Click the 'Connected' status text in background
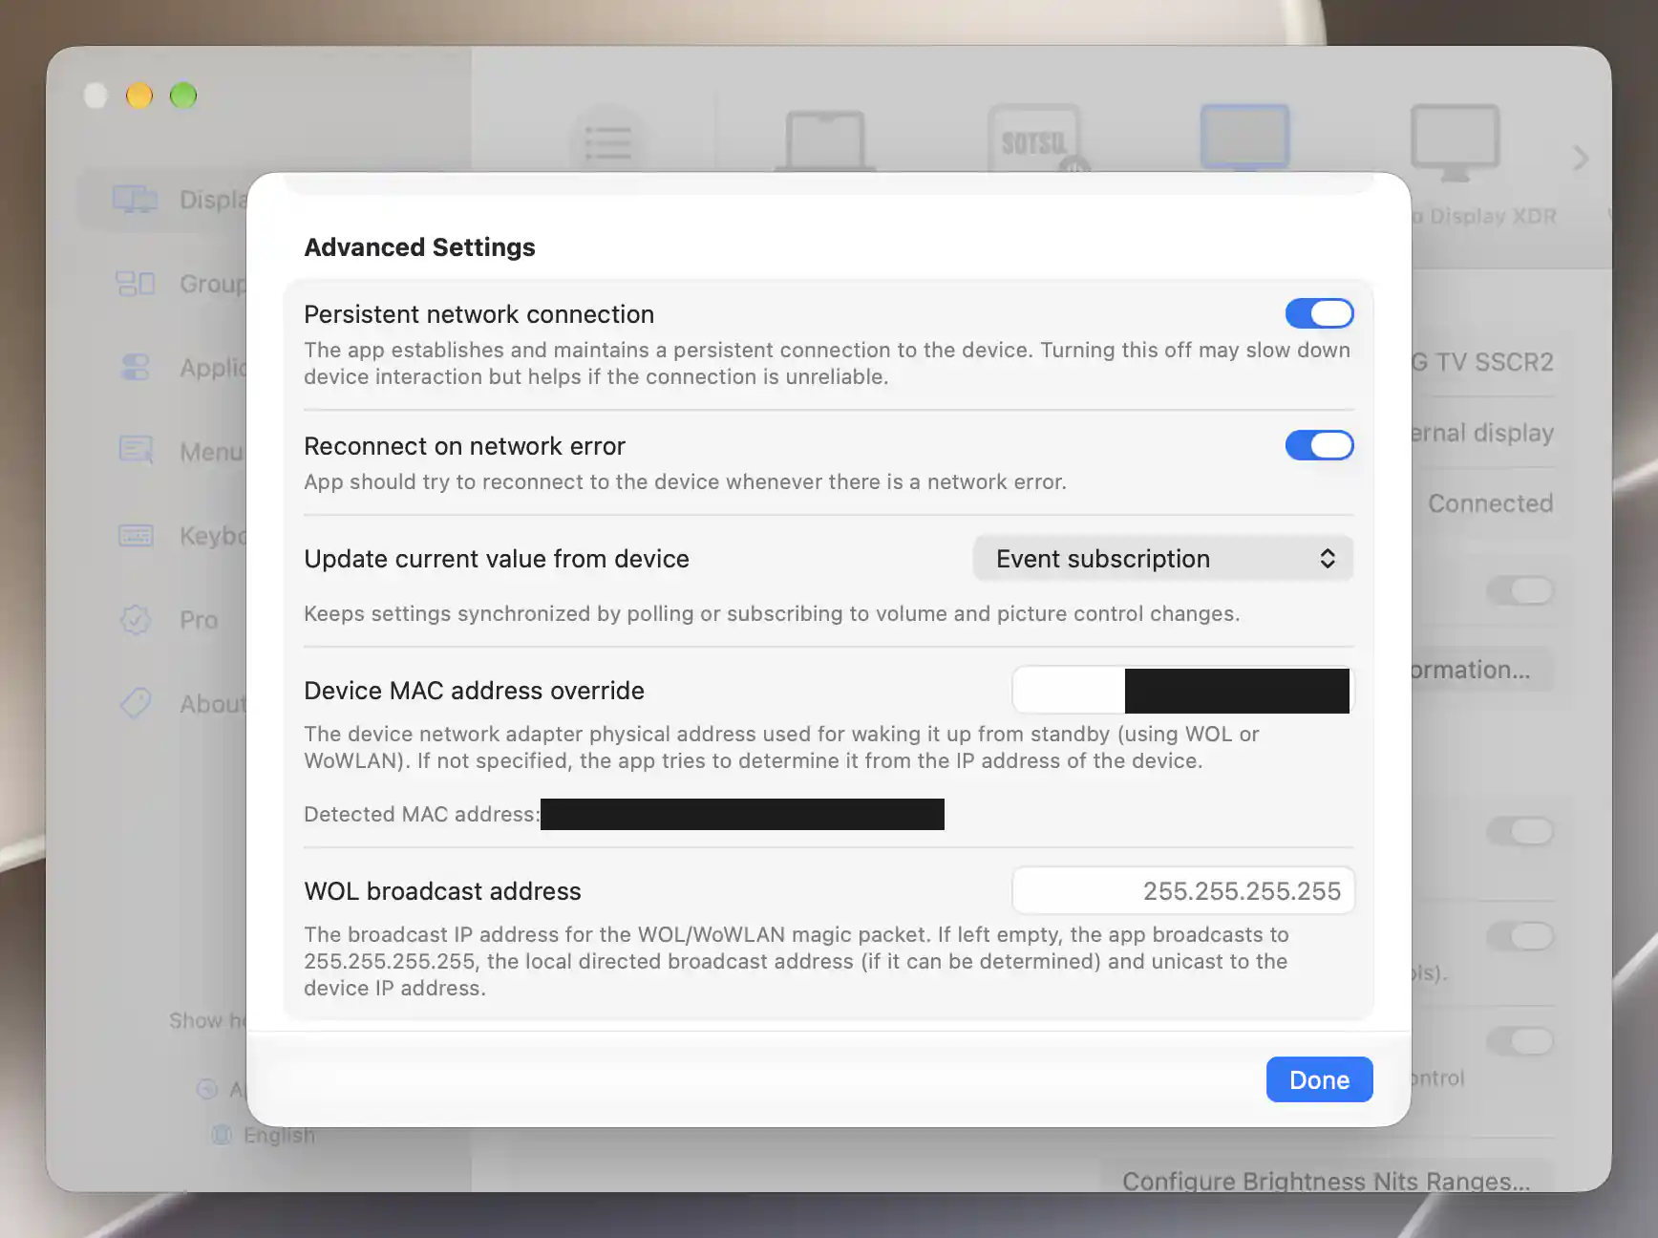Screen dimensions: 1658x1238 pyautogui.click(x=1490, y=503)
